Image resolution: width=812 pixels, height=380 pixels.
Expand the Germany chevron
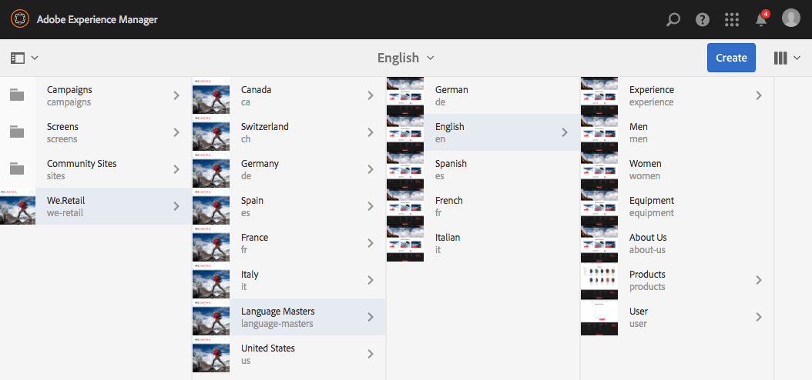[x=371, y=169]
